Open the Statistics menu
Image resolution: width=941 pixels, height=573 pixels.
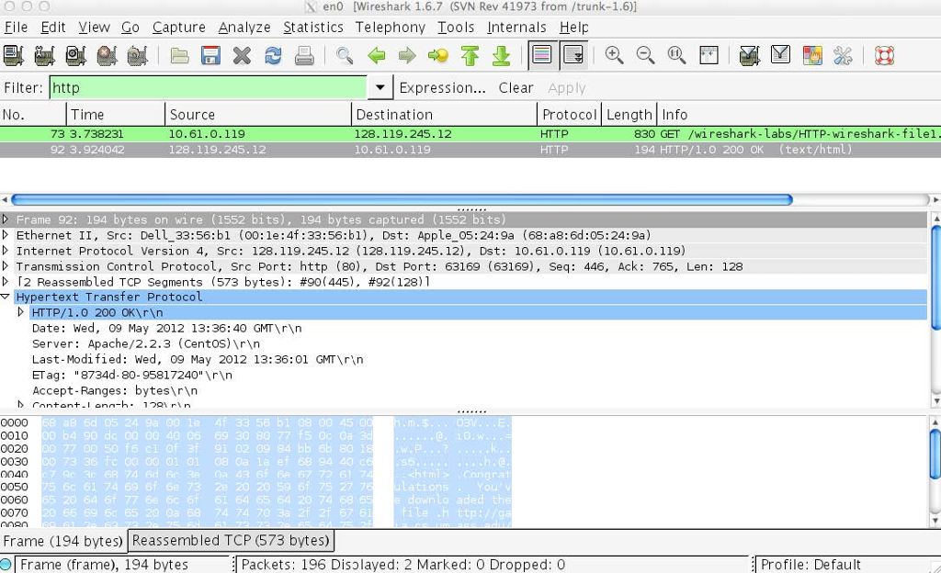coord(313,27)
